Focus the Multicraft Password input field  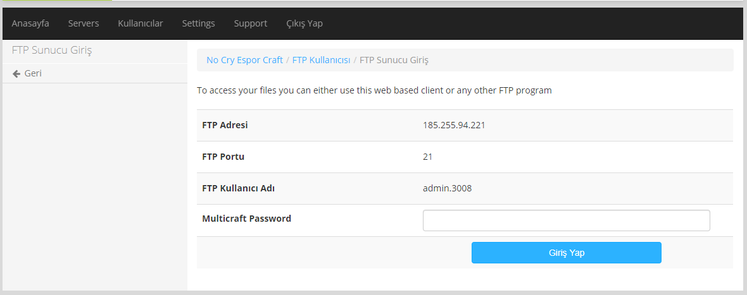point(566,220)
